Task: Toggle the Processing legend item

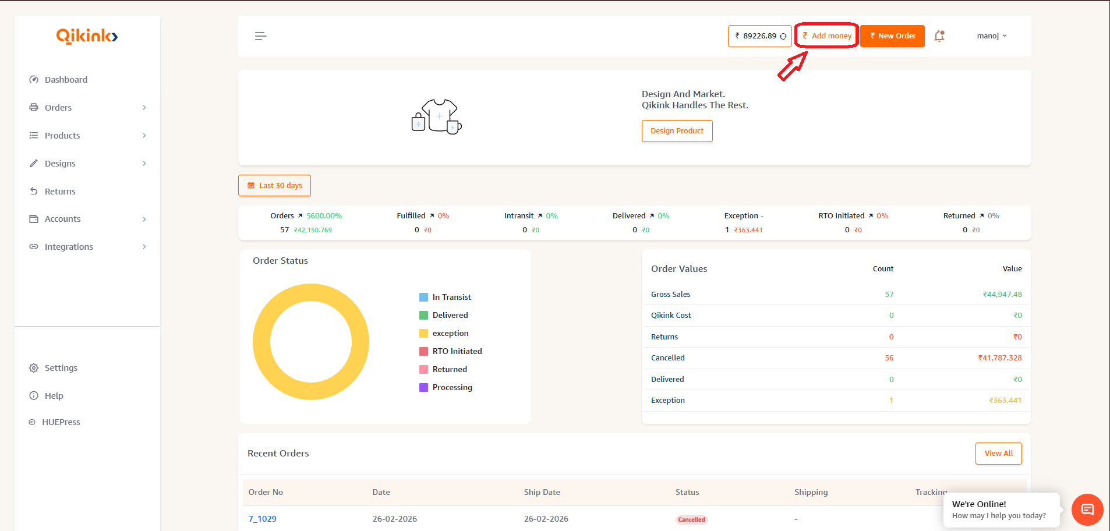Action: 452,387
